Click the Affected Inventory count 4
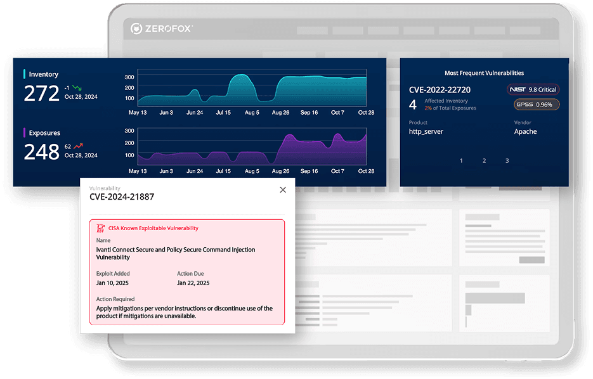Screen dimensions: 593x379 [413, 105]
